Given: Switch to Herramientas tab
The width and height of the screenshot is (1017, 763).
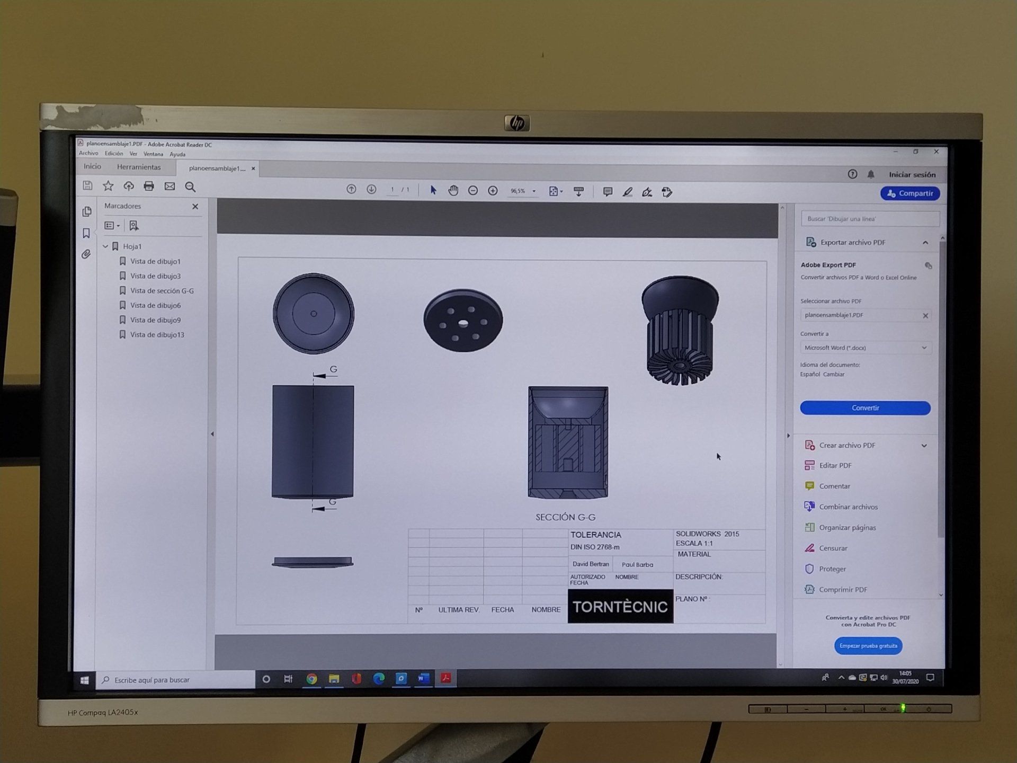Looking at the screenshot, I should [x=139, y=167].
